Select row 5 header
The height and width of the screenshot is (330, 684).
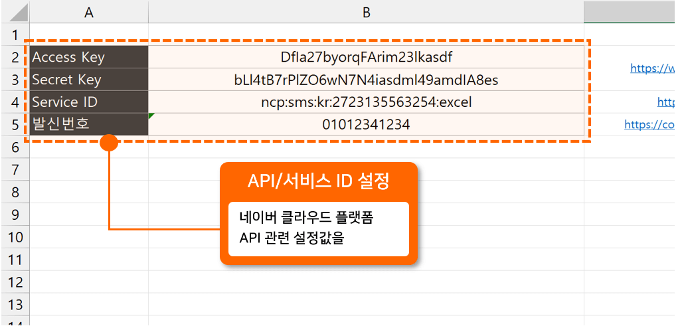(15, 125)
